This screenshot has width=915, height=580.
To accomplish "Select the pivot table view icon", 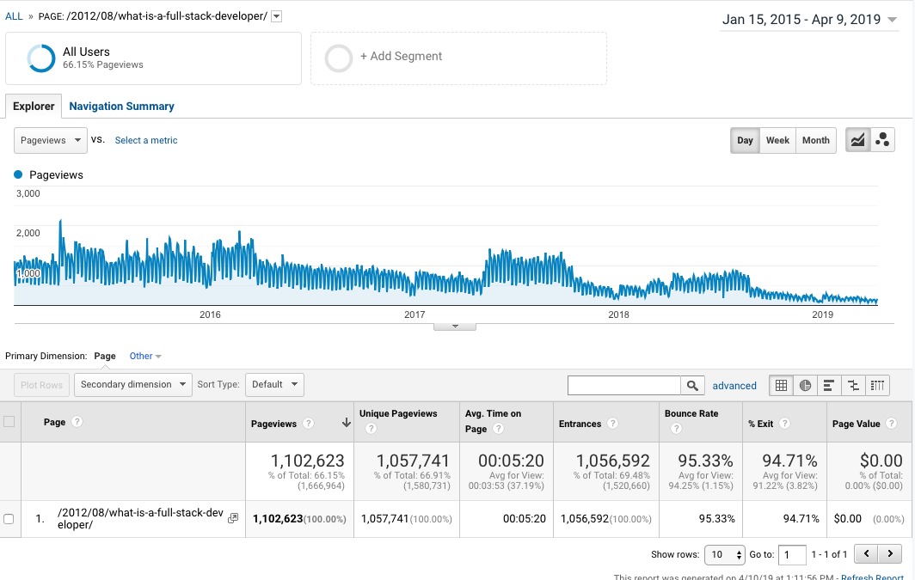I will coord(877,385).
